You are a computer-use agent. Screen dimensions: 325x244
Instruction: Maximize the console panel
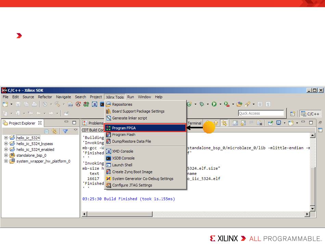(311, 123)
